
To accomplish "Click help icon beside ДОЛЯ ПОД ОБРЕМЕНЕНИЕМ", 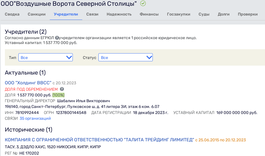I will pyautogui.click(x=62, y=89).
